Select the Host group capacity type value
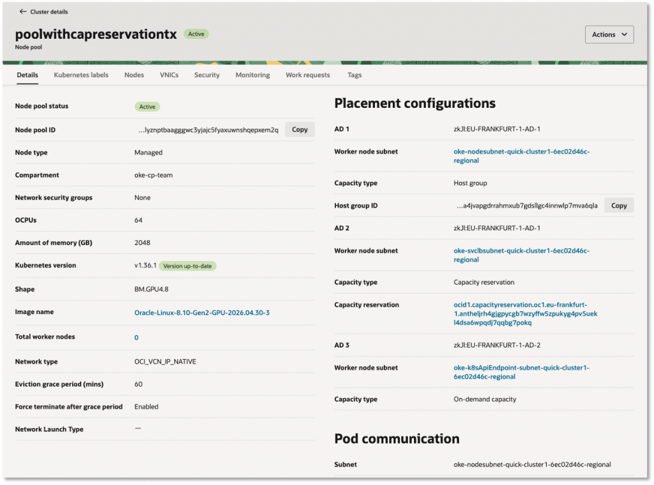The height and width of the screenshot is (485, 654). point(470,183)
